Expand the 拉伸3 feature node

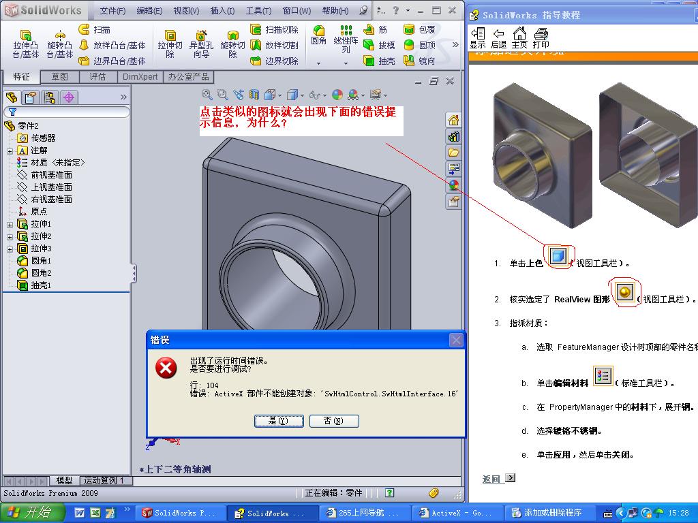pyautogui.click(x=8, y=249)
